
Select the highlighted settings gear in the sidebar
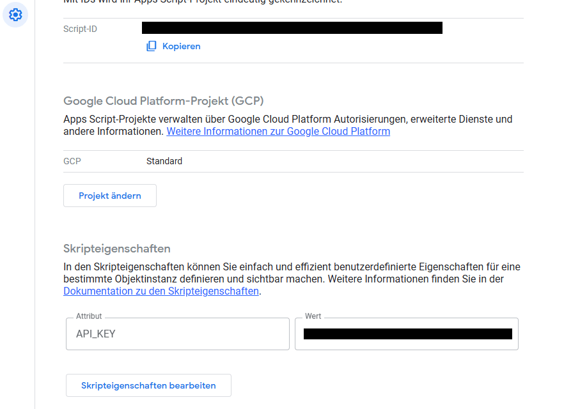coord(15,15)
